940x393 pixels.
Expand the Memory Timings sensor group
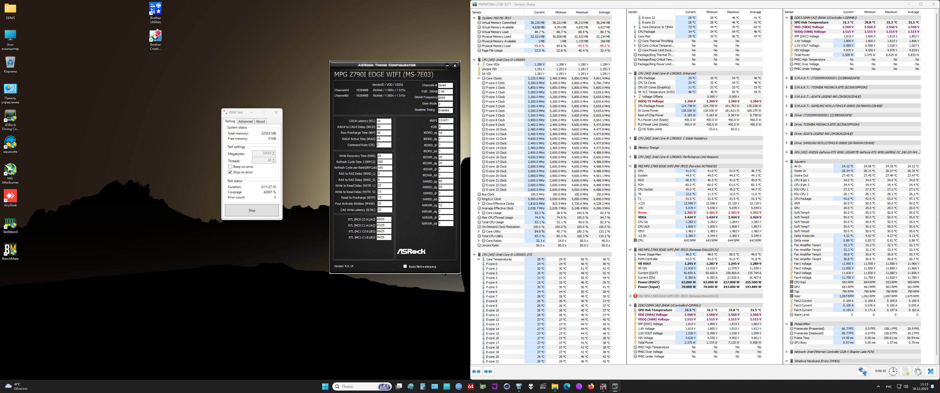(630, 148)
